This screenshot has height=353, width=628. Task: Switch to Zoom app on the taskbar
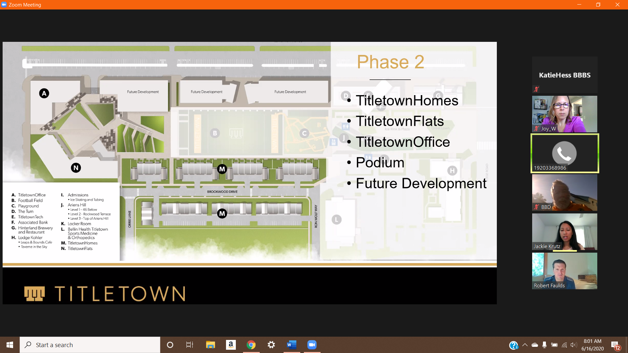click(x=312, y=345)
